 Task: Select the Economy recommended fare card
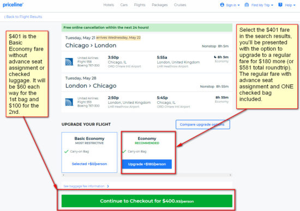[x=147, y=152]
